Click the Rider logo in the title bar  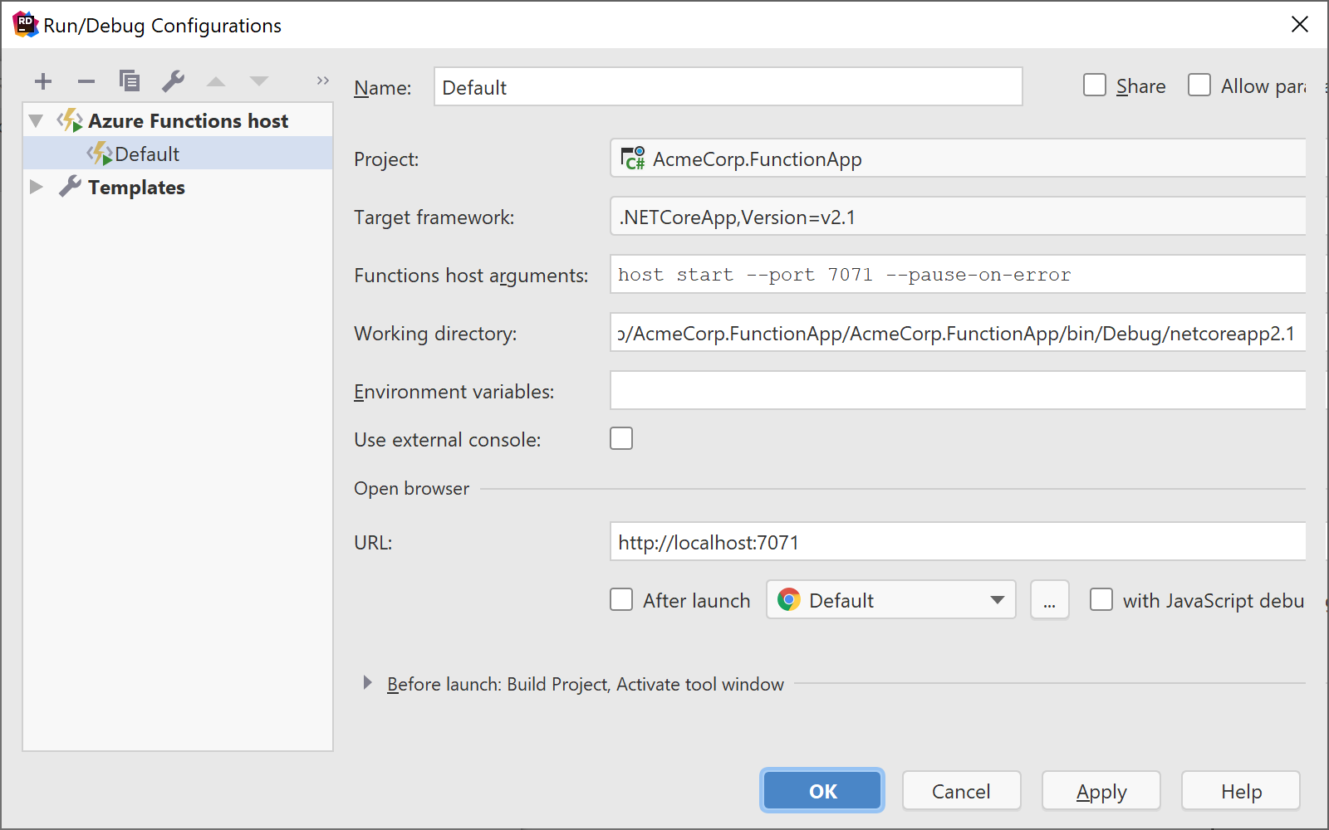[25, 25]
